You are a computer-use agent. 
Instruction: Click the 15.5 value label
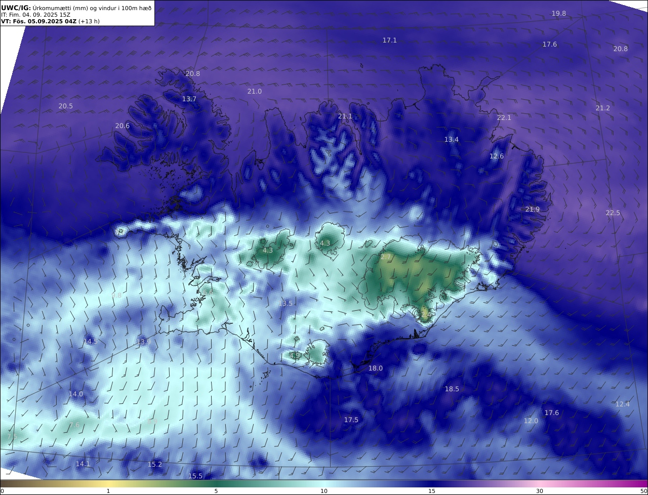pos(195,476)
